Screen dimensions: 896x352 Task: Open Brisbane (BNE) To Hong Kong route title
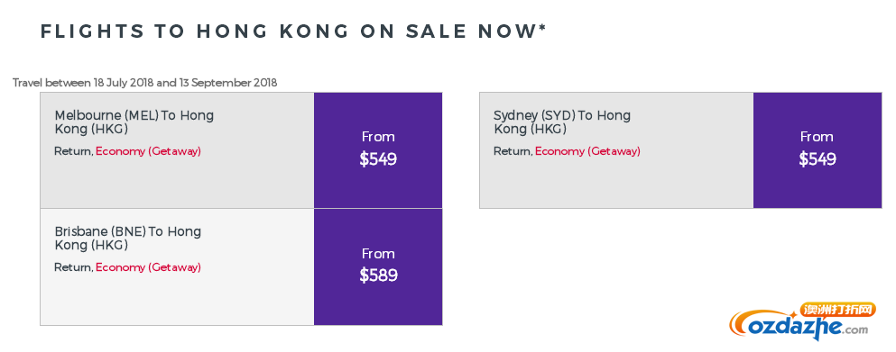click(x=128, y=239)
